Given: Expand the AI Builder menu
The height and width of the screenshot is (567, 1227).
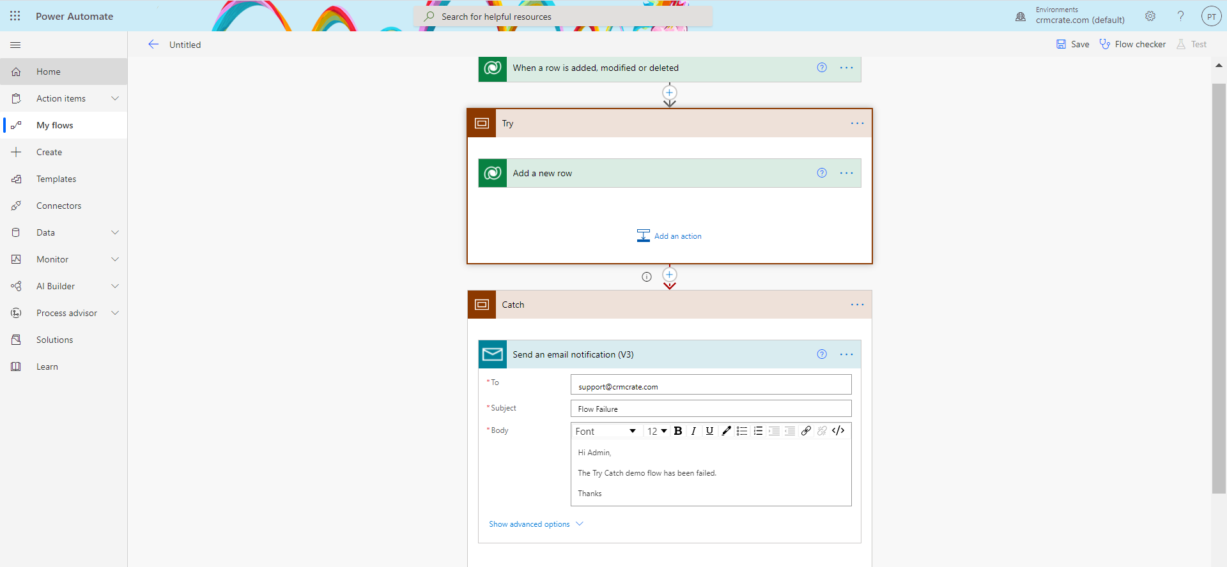Looking at the screenshot, I should pos(115,286).
